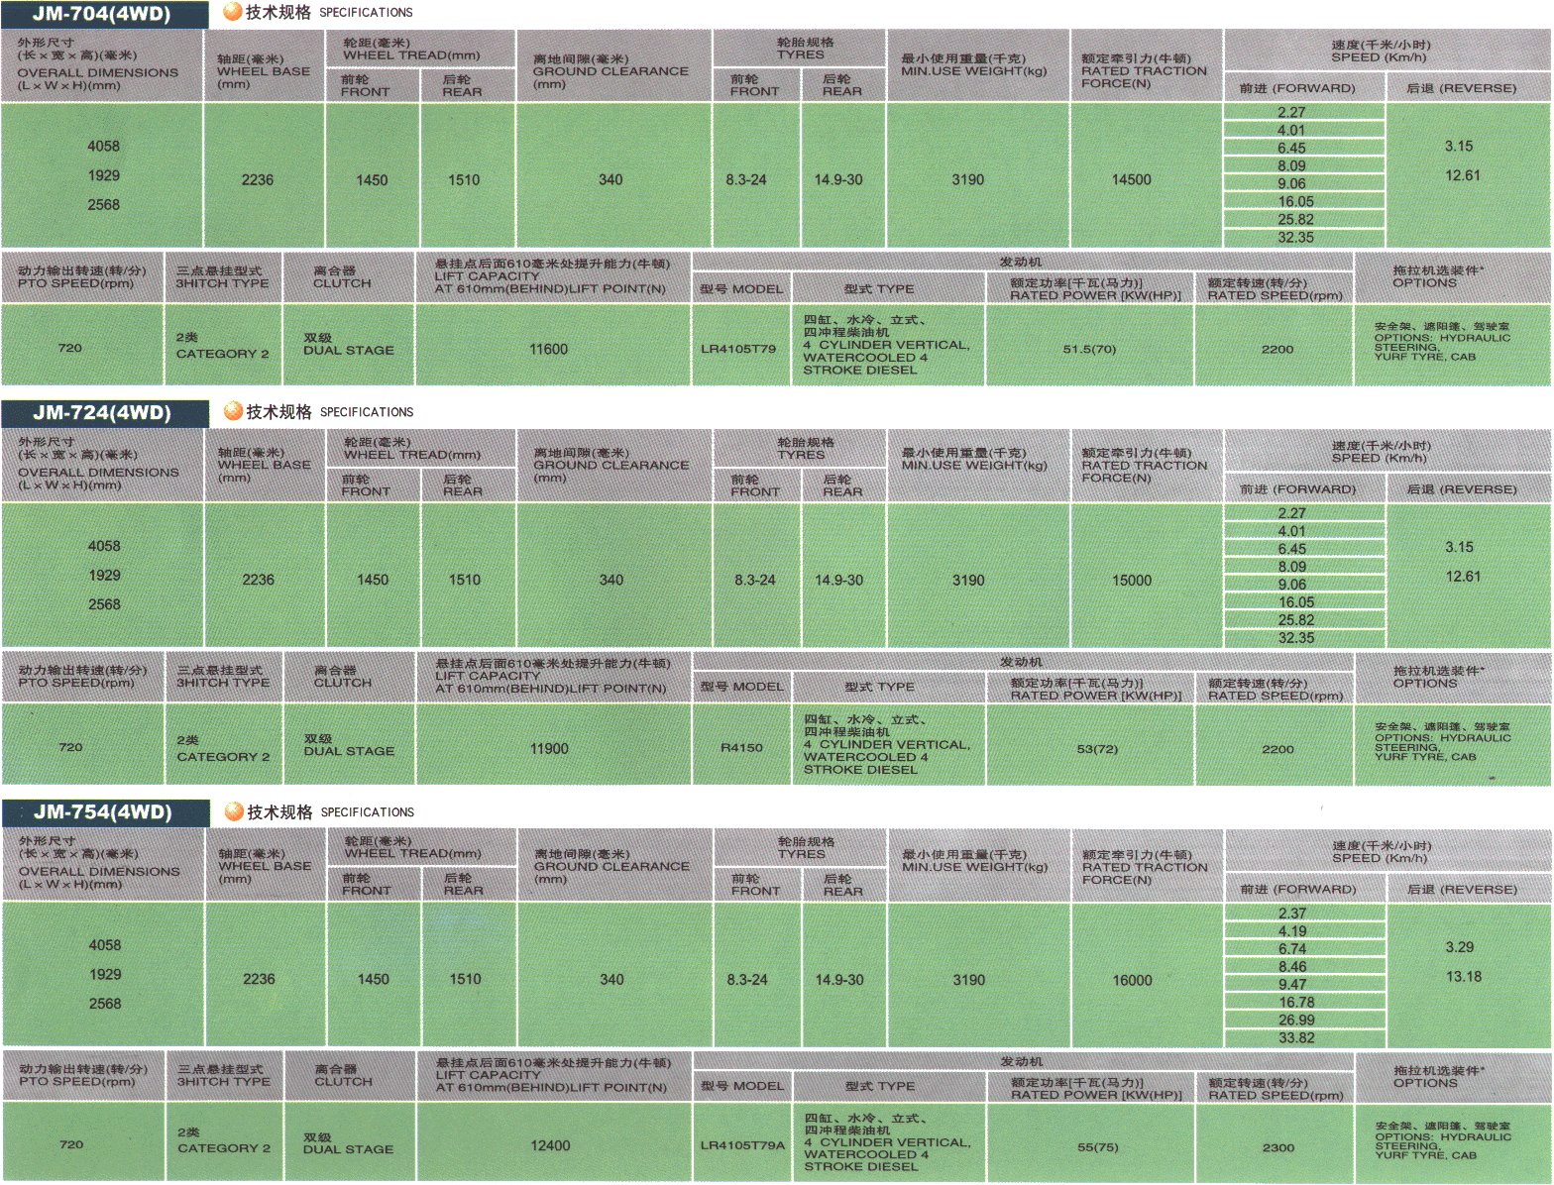Click reverse speed 12.61 in JM-704 table

pos(1463,175)
